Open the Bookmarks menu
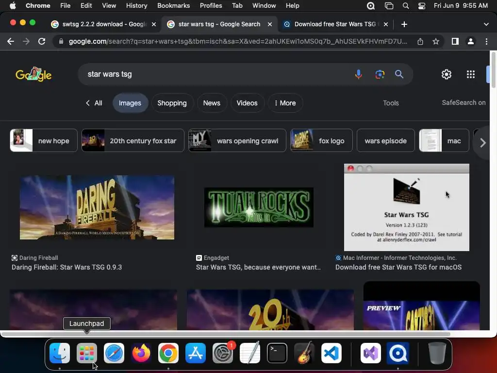This screenshot has height=373, width=497. point(174,6)
